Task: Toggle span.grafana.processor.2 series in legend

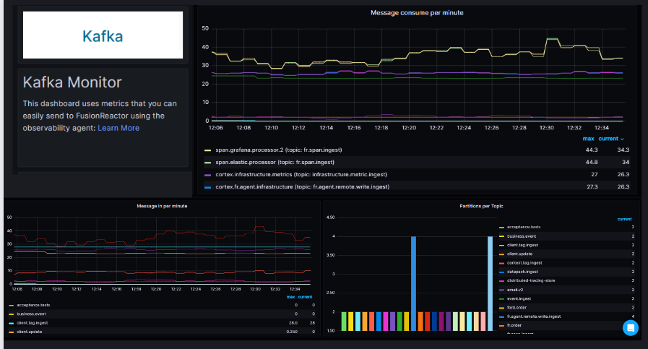Action: [279, 150]
